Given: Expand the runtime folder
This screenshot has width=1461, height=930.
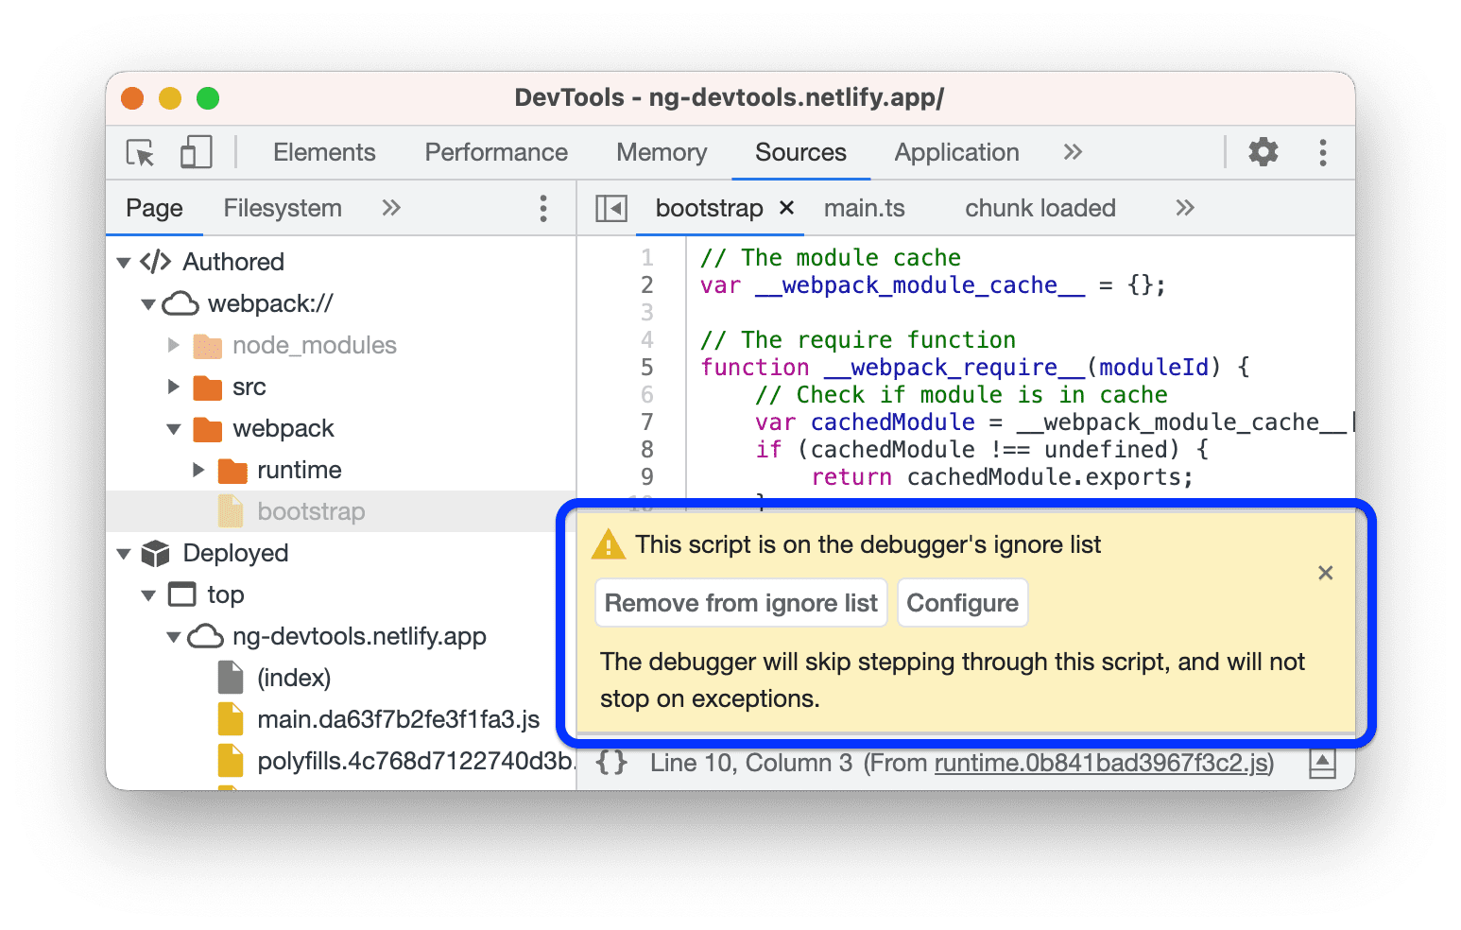Looking at the screenshot, I should click(198, 470).
